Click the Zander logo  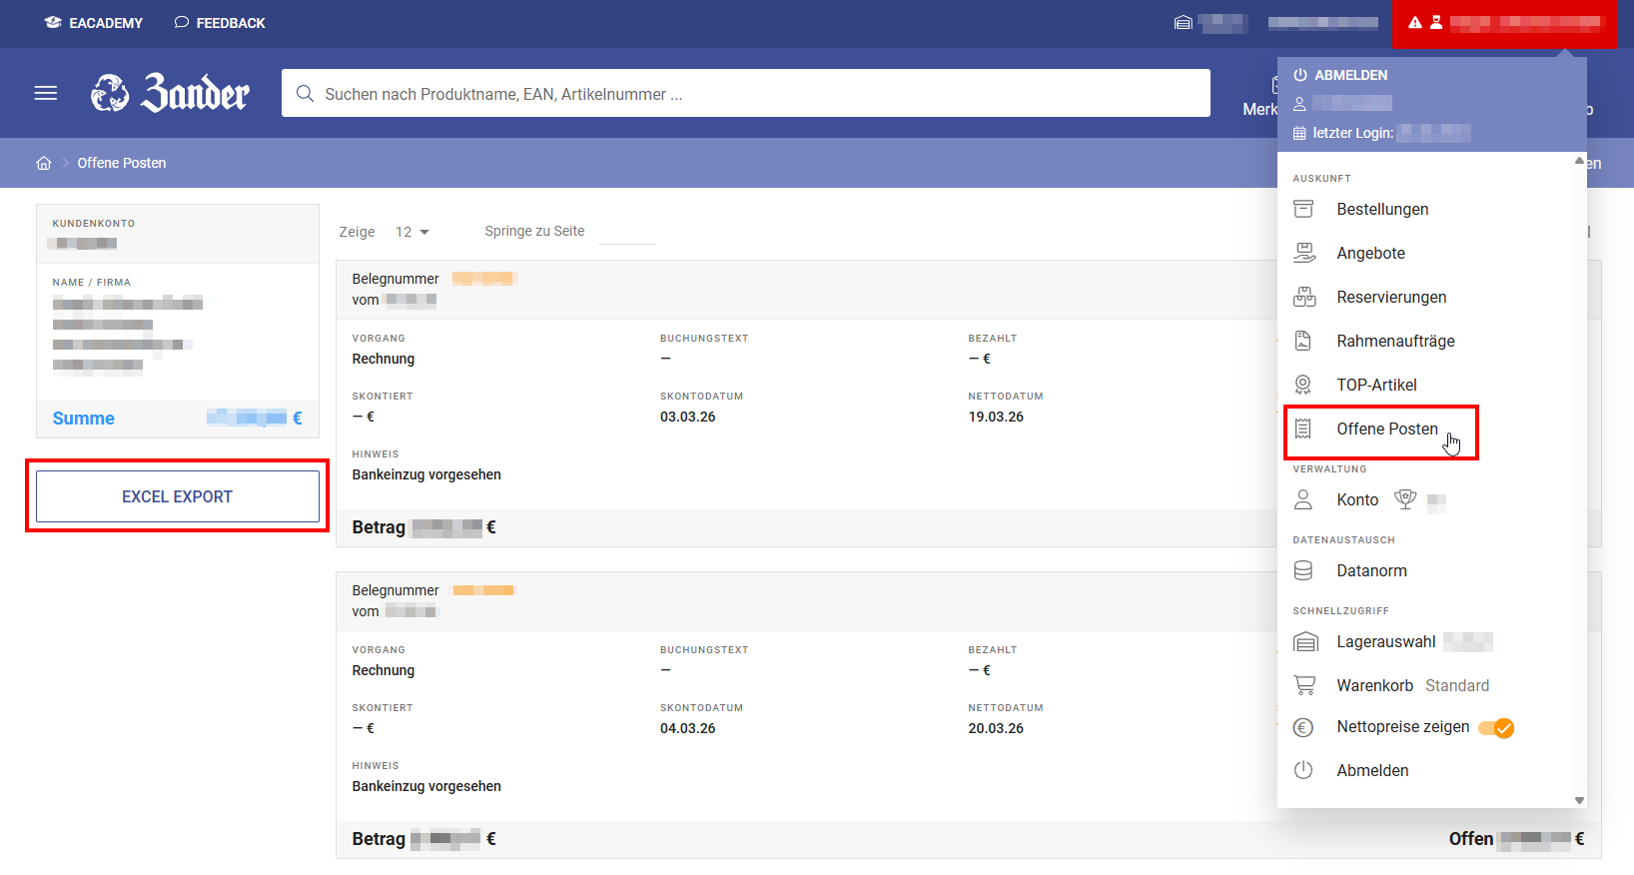[170, 93]
